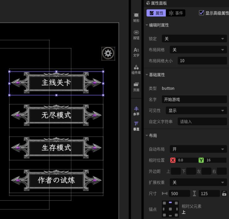Uncheck the 显示高级属性 checkbox

click(201, 13)
